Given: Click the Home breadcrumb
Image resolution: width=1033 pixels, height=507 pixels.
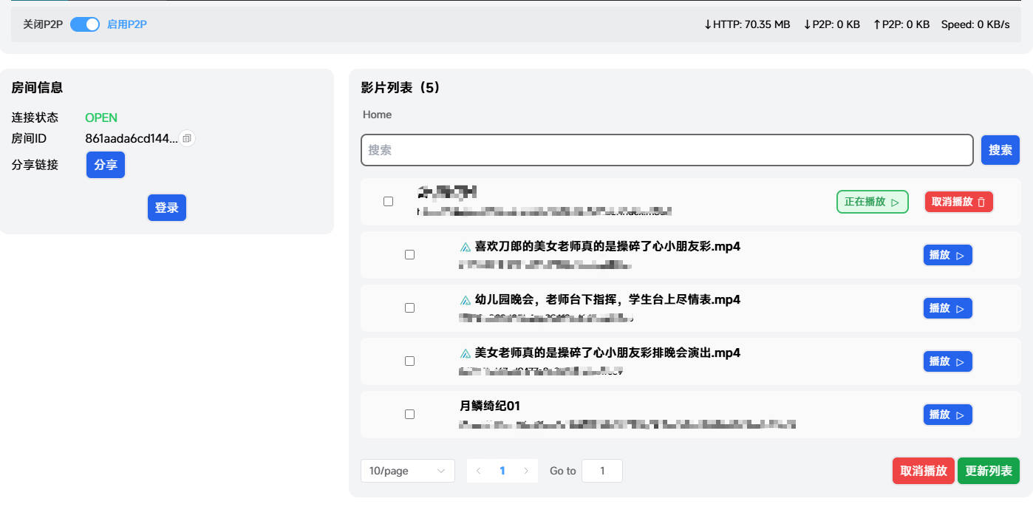Looking at the screenshot, I should click(x=377, y=115).
